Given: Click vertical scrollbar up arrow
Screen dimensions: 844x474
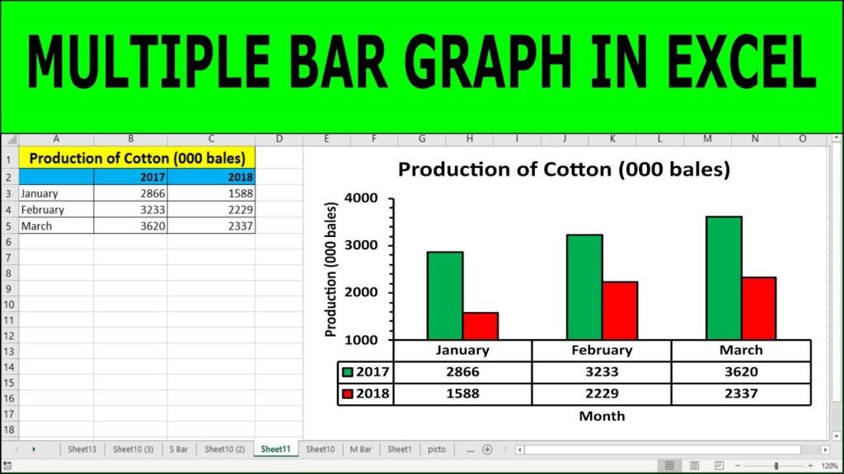Looking at the screenshot, I should 836,138.
